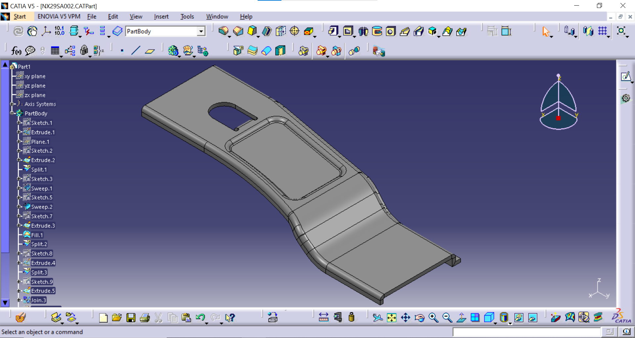Select Sweep.2 in the specification tree
The width and height of the screenshot is (635, 338).
tap(42, 207)
